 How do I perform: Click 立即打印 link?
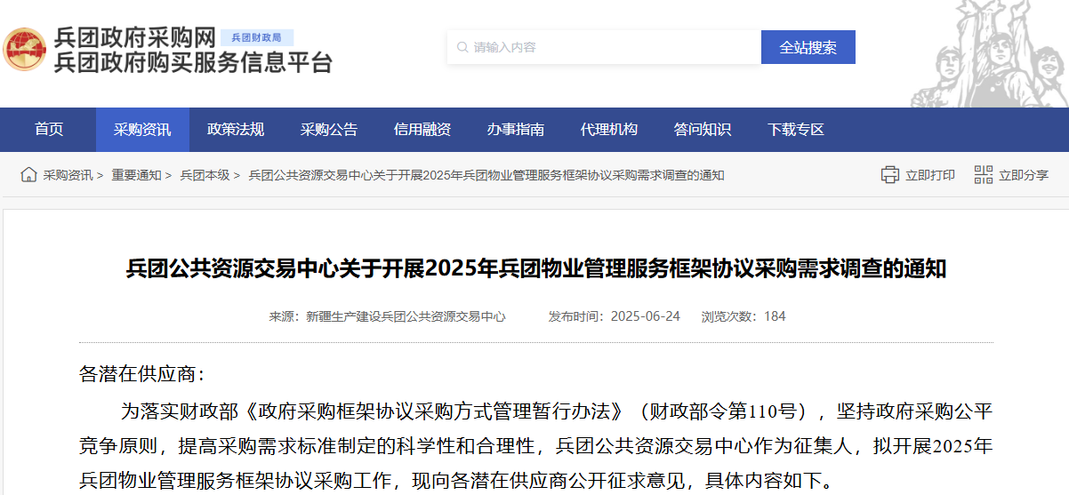click(930, 175)
